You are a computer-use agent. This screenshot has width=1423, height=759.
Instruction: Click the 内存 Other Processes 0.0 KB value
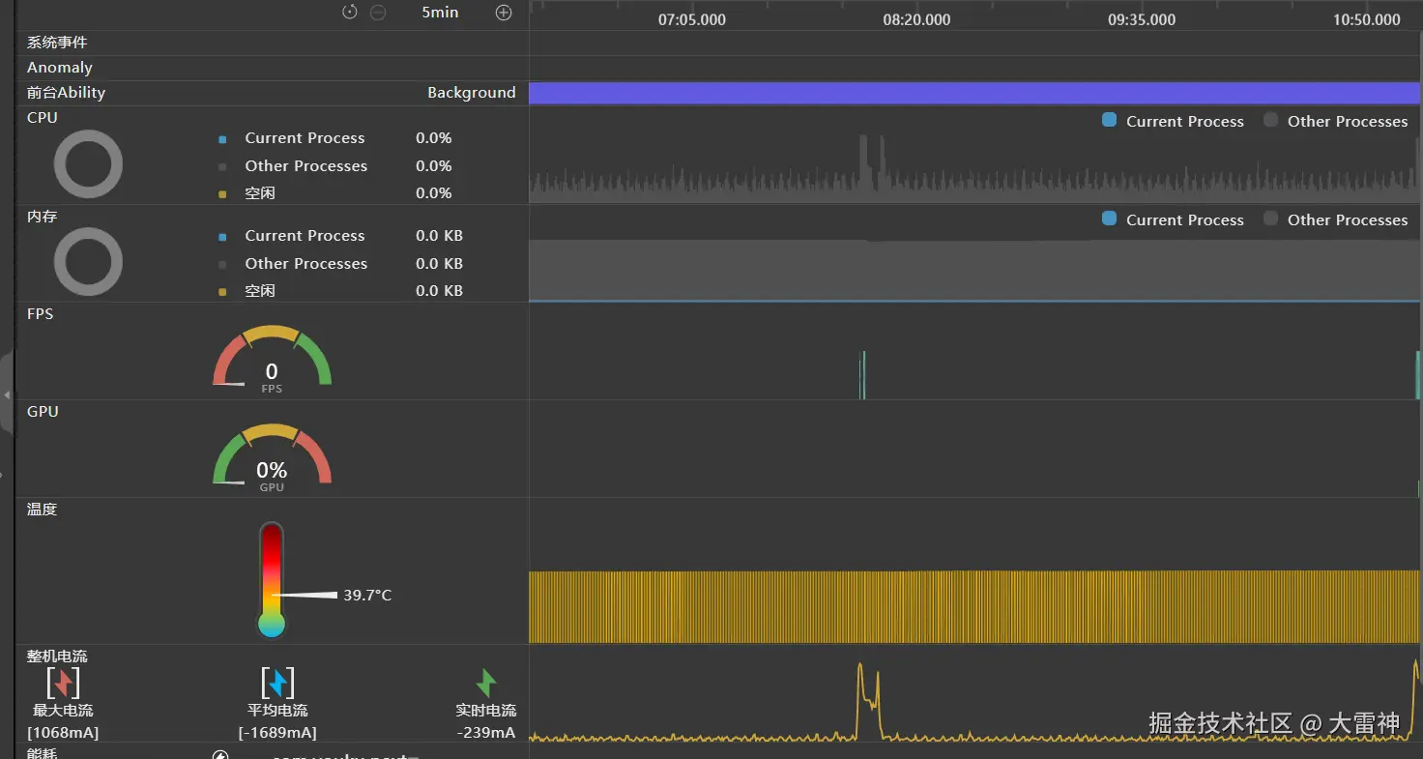[x=439, y=264]
